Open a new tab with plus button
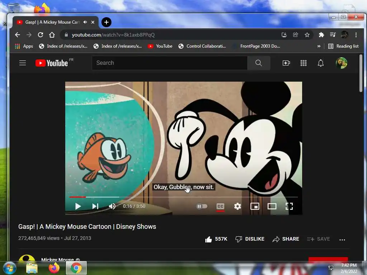 [x=106, y=22]
